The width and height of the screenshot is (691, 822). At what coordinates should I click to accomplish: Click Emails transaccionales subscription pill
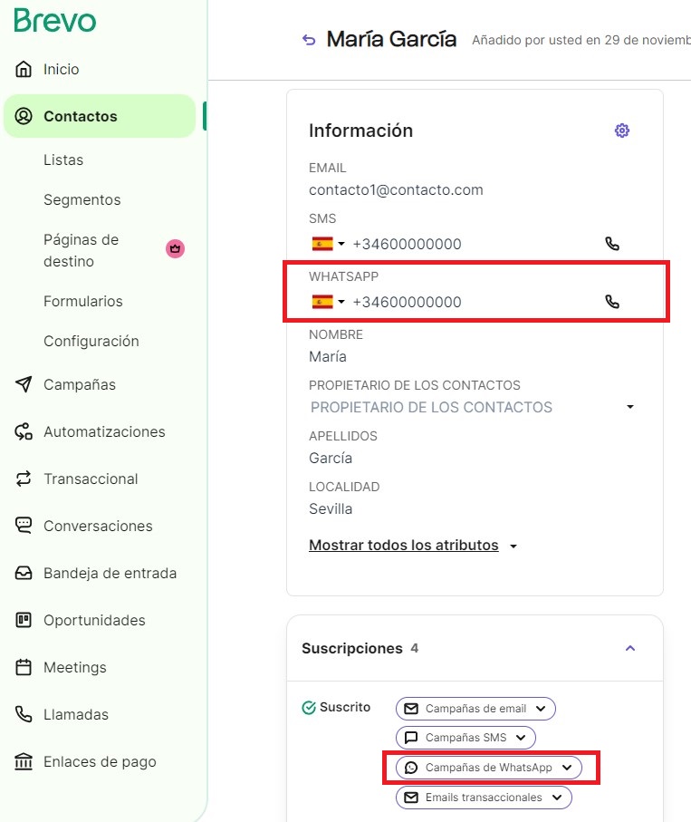point(484,798)
